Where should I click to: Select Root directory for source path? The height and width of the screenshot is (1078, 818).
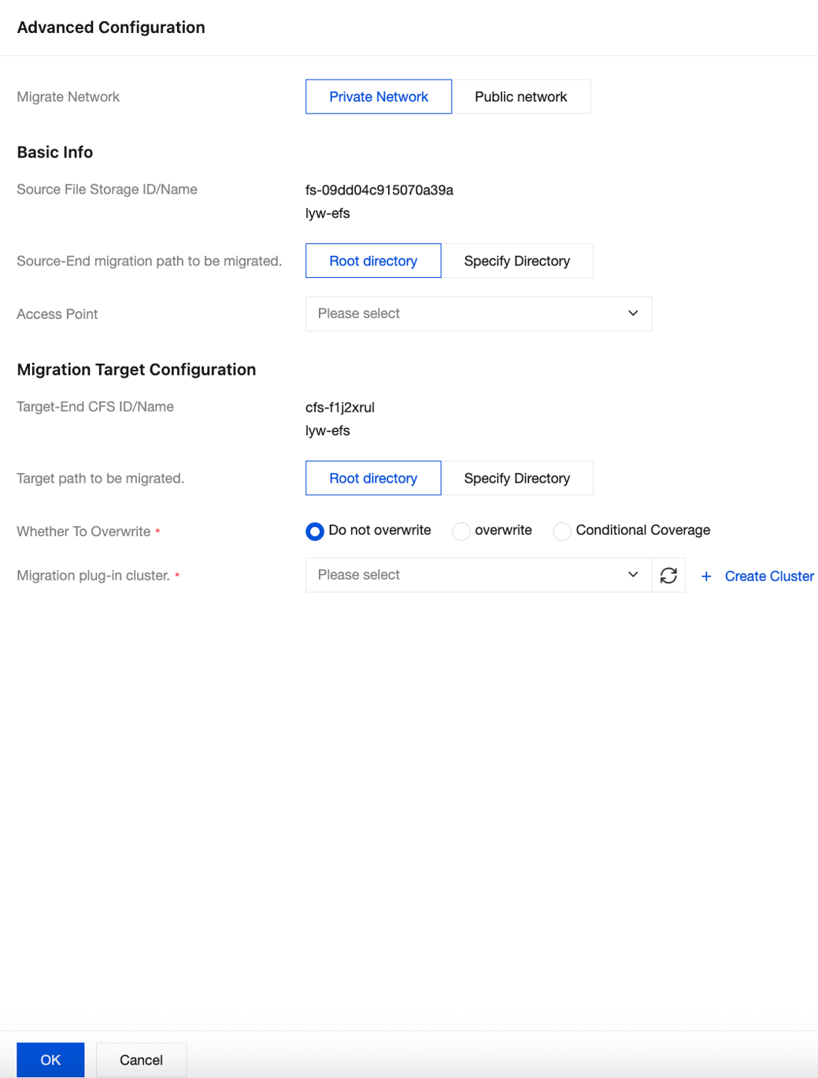coord(373,261)
